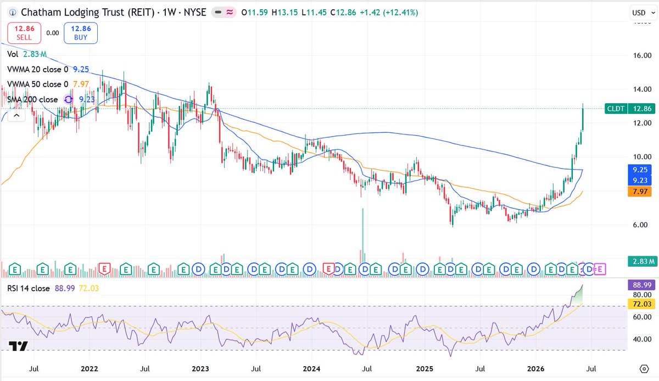Open the dividend D marker above the 2026 label
Screen dimensions: 659x381
click(533, 269)
